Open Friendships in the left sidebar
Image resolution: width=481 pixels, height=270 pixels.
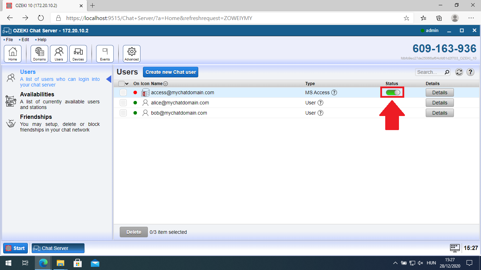click(36, 117)
